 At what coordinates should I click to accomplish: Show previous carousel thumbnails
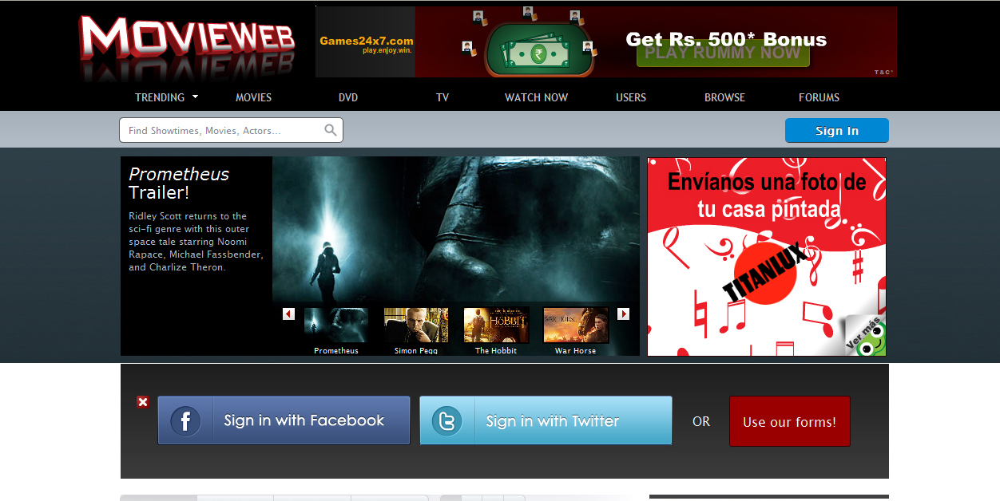point(289,314)
